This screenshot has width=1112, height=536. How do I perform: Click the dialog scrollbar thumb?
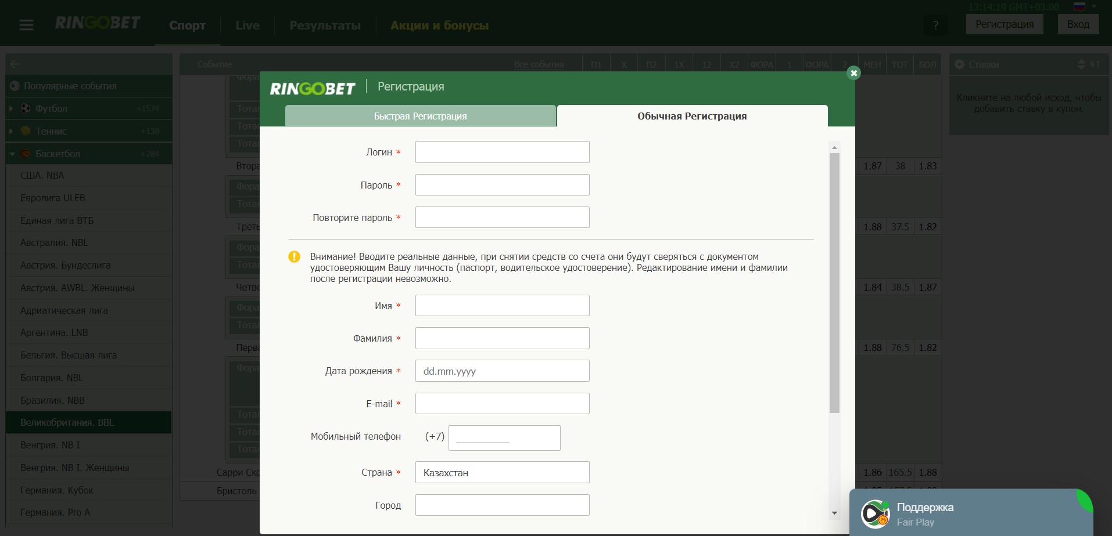click(834, 283)
